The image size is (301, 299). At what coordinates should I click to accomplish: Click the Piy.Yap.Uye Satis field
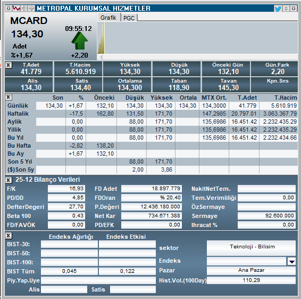point(133,289)
